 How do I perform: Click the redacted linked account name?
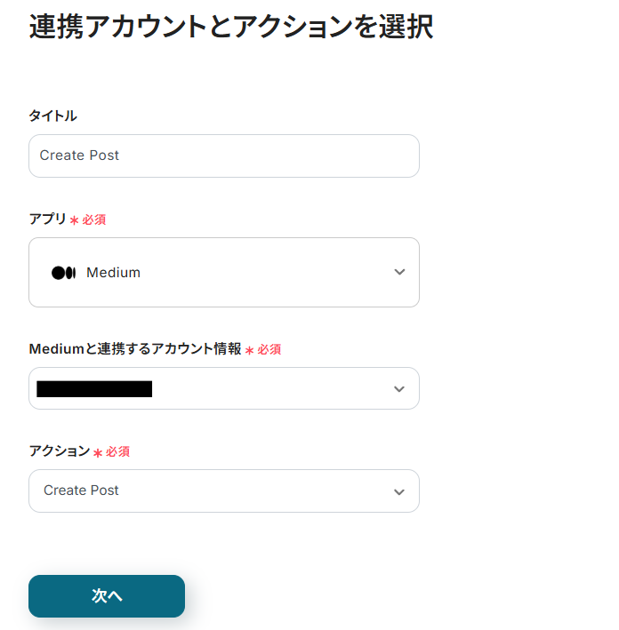pos(94,388)
